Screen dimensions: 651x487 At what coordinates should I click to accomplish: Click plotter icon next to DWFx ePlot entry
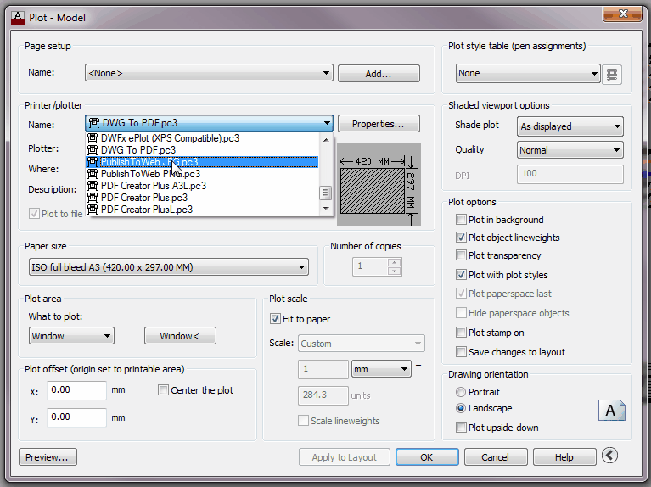(x=93, y=138)
